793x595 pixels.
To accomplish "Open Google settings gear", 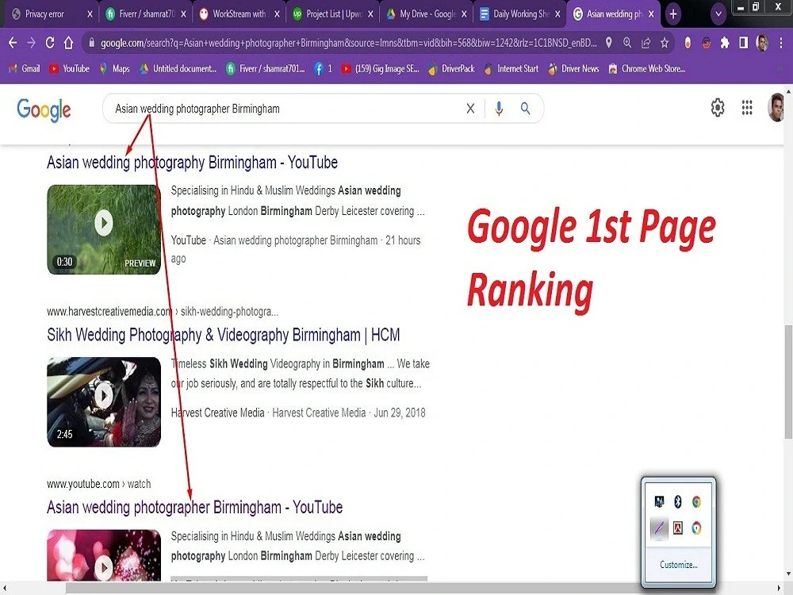I will click(x=718, y=107).
